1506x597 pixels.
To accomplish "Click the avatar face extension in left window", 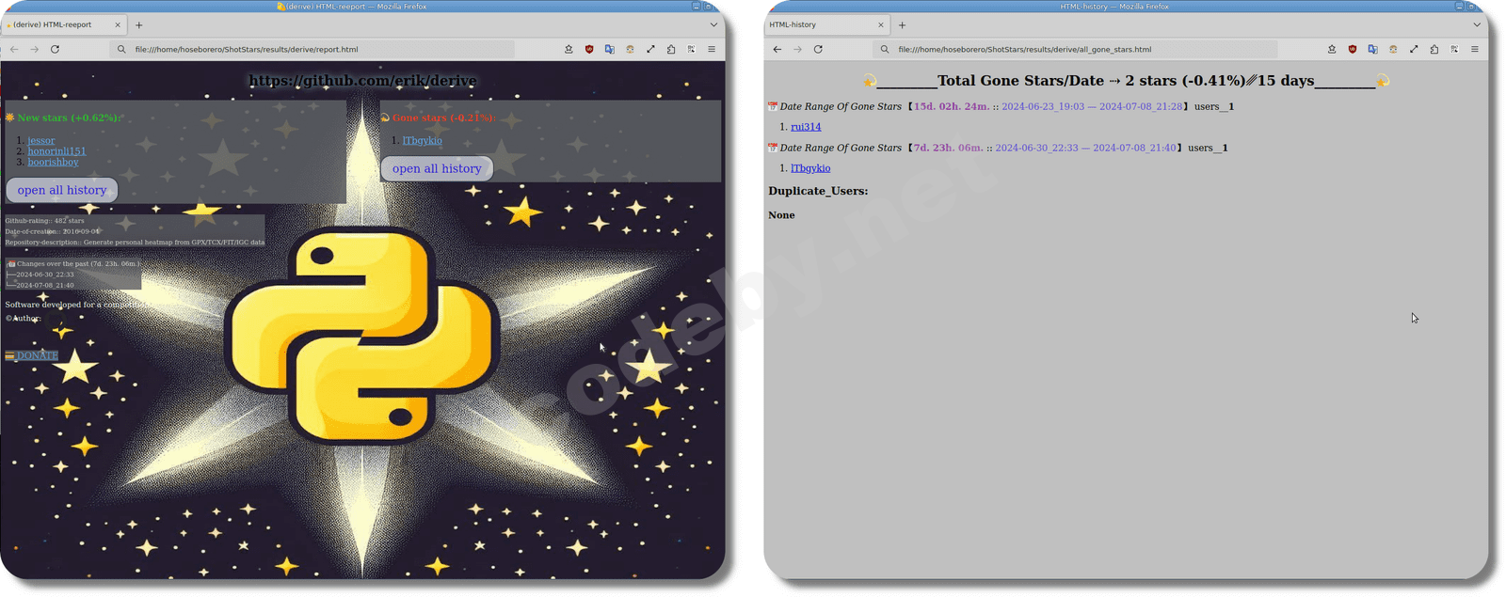I will (630, 49).
